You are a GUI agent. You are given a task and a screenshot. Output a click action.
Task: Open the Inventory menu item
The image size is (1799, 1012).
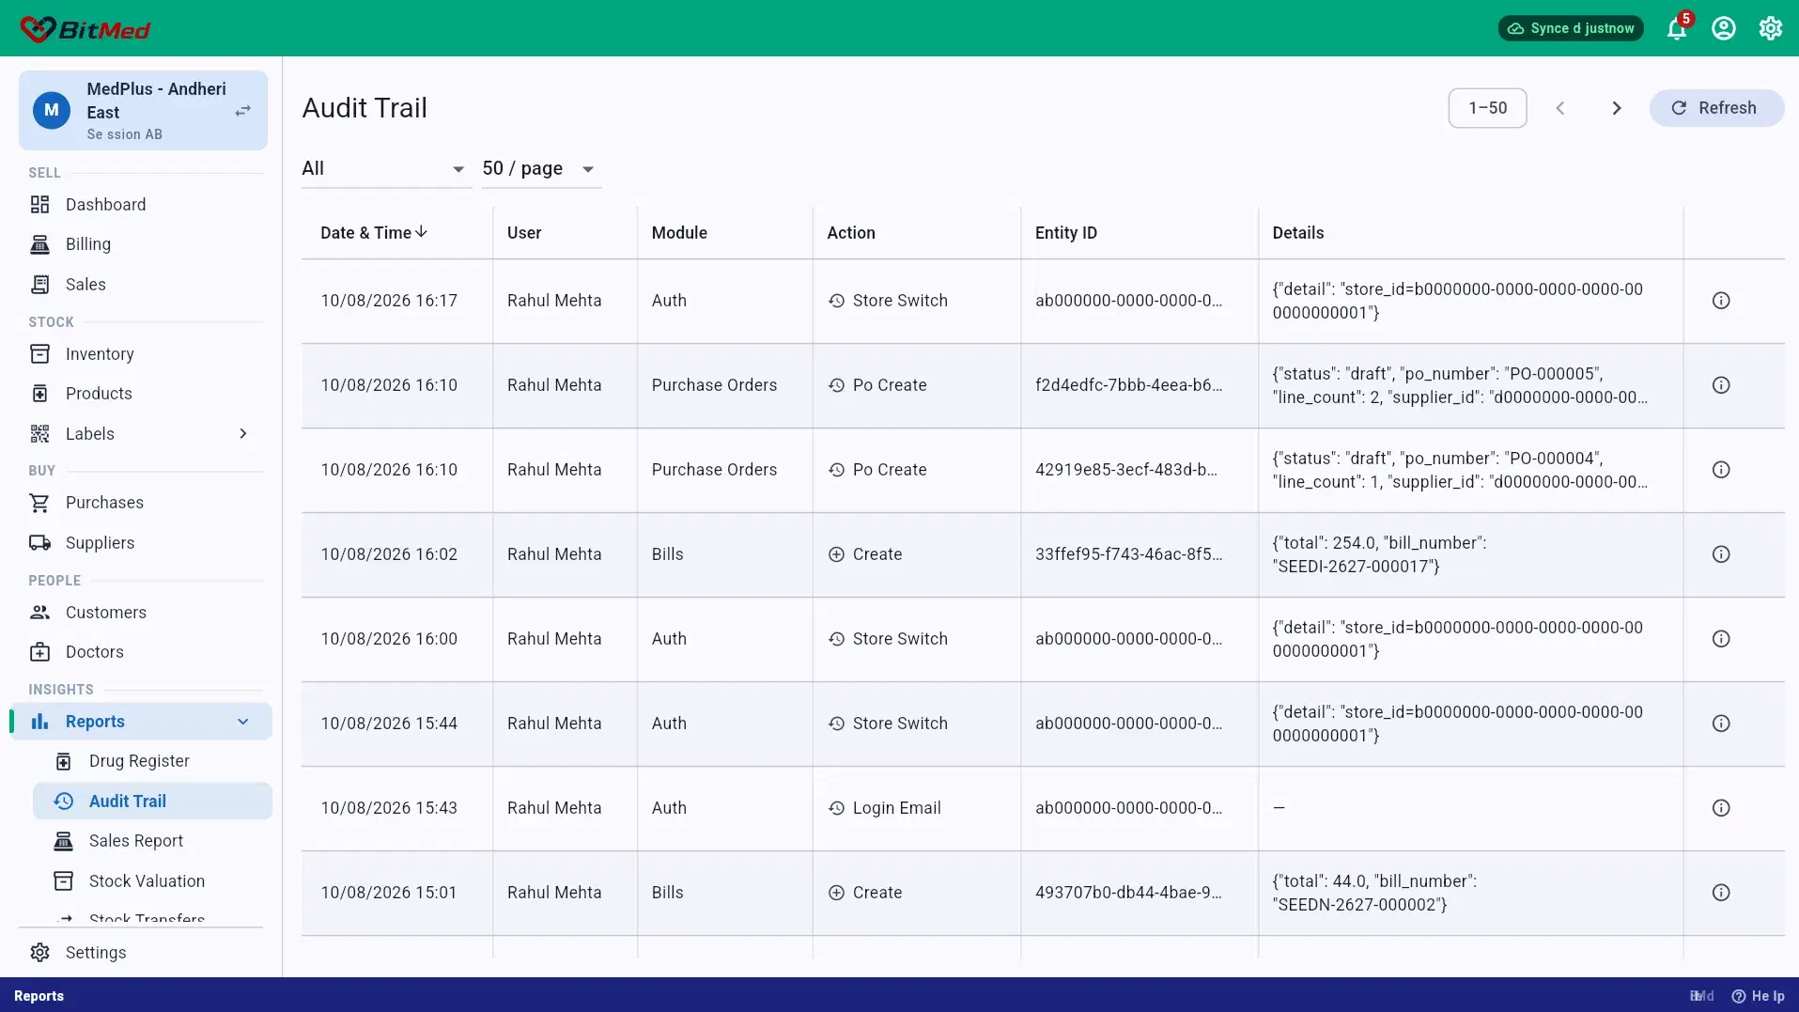tap(141, 354)
